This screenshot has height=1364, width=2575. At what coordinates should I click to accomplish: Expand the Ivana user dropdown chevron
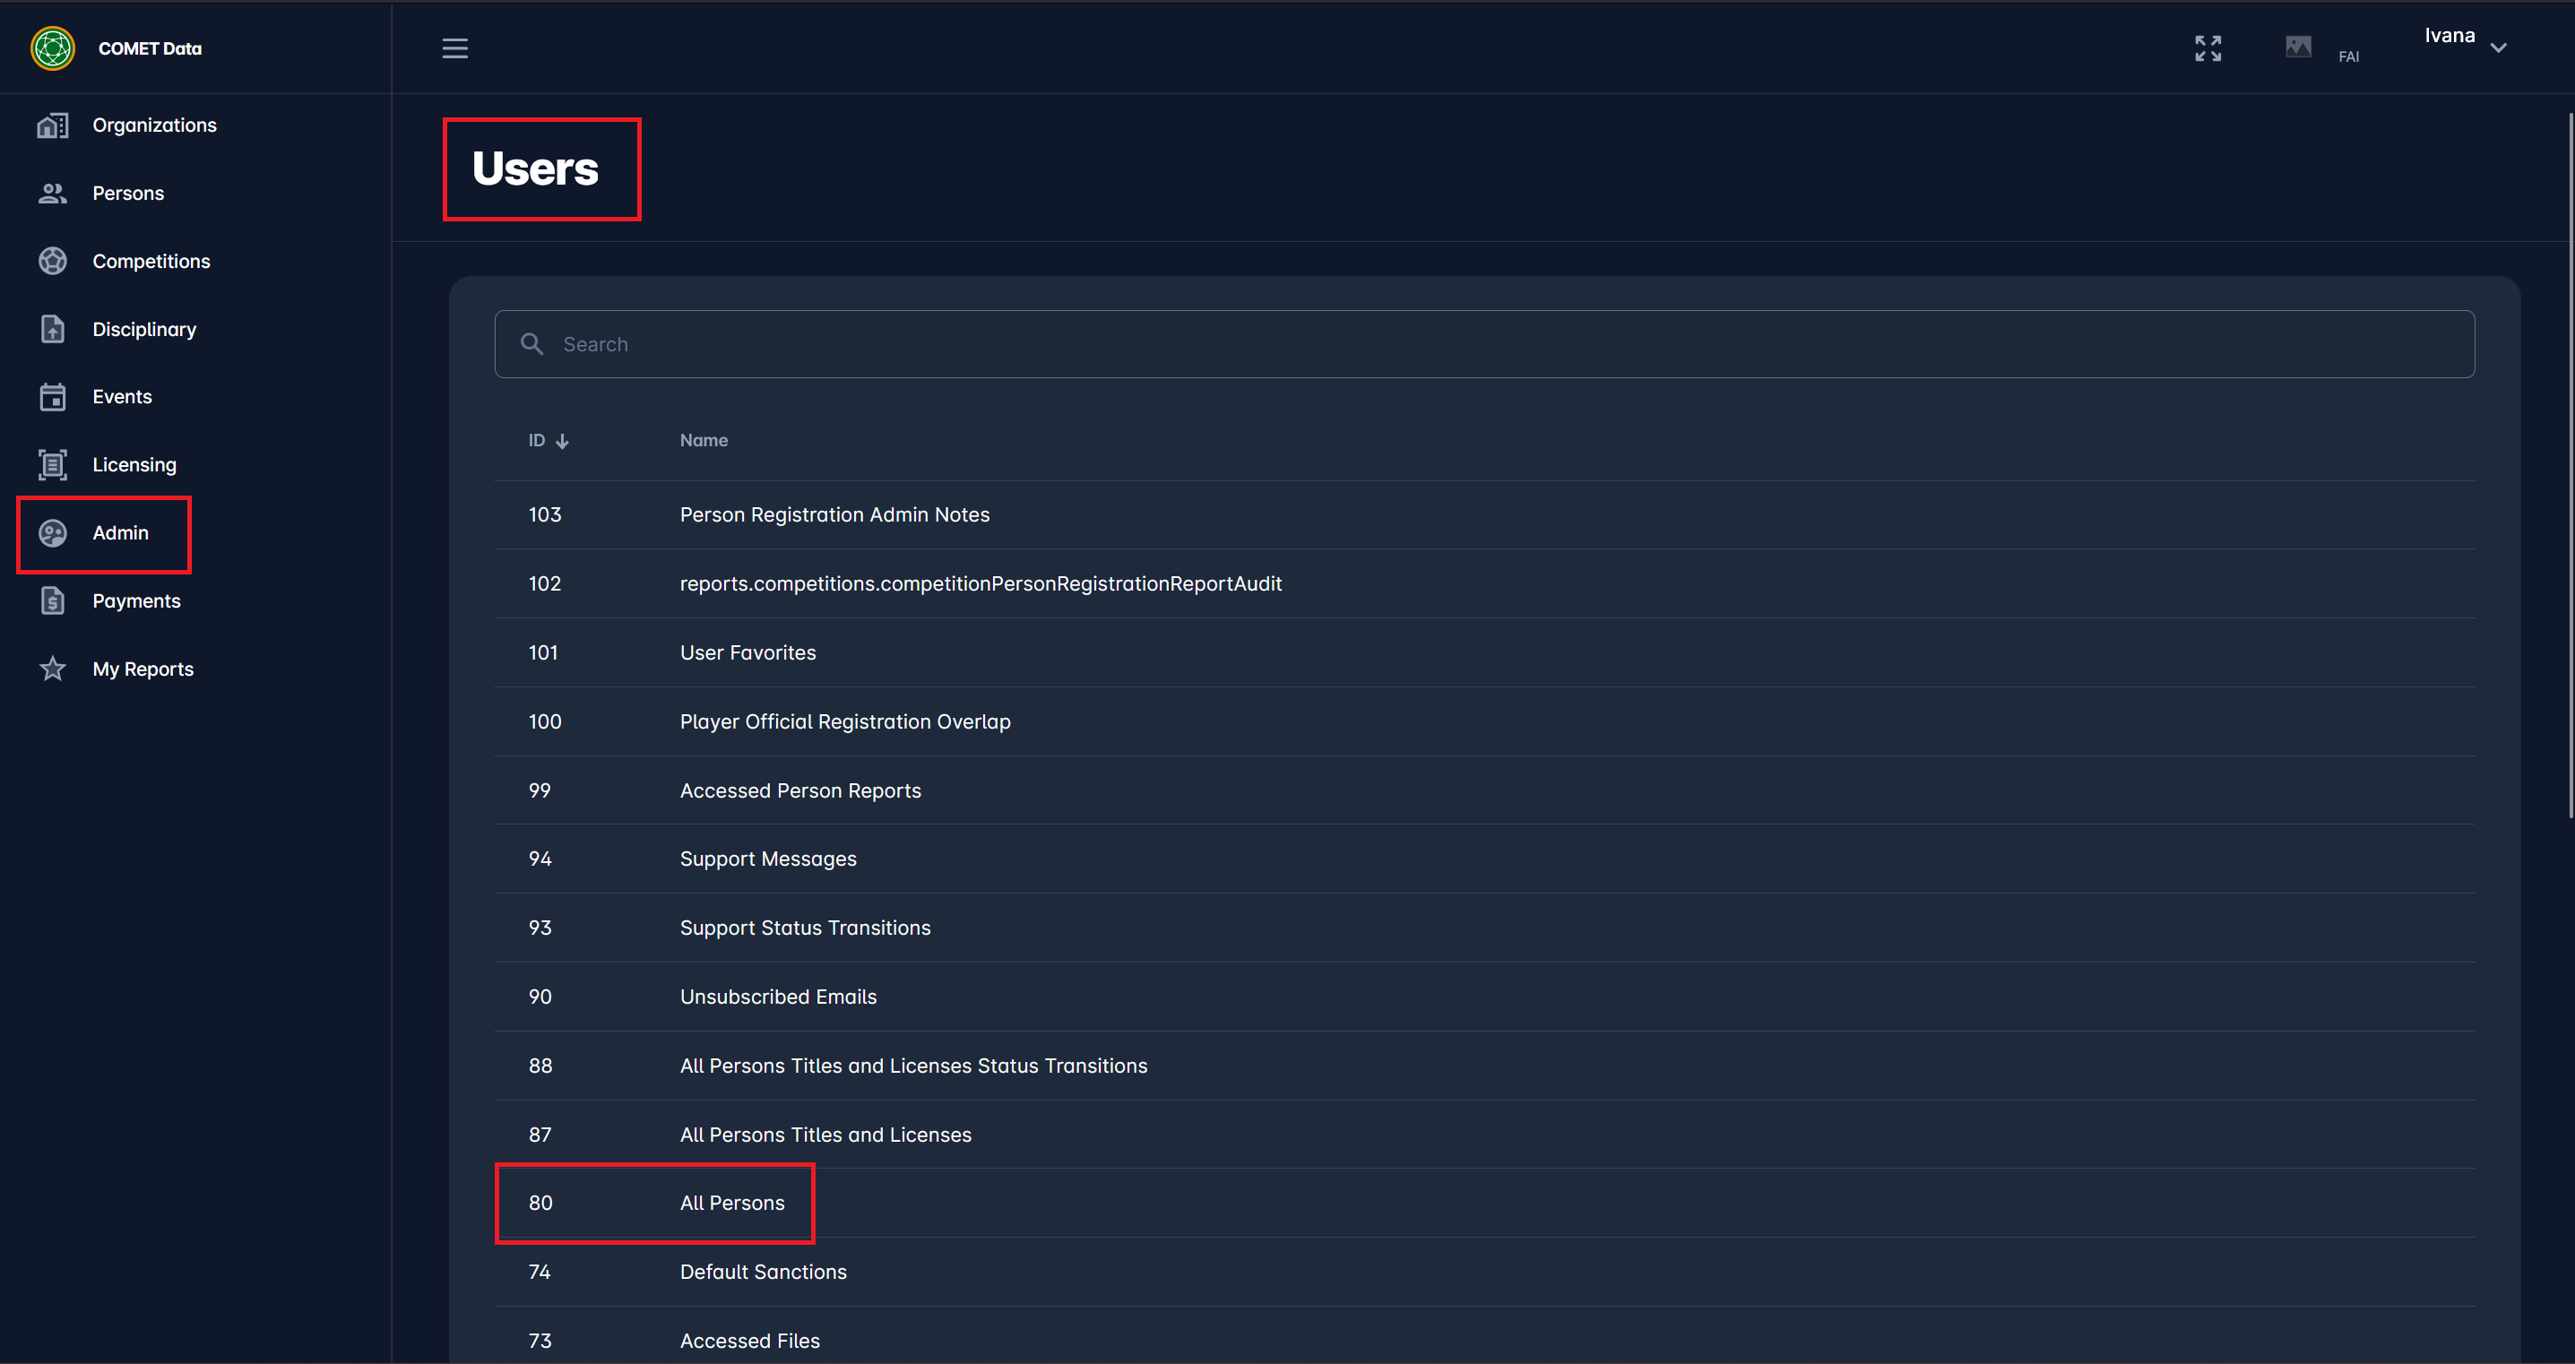tap(2498, 48)
